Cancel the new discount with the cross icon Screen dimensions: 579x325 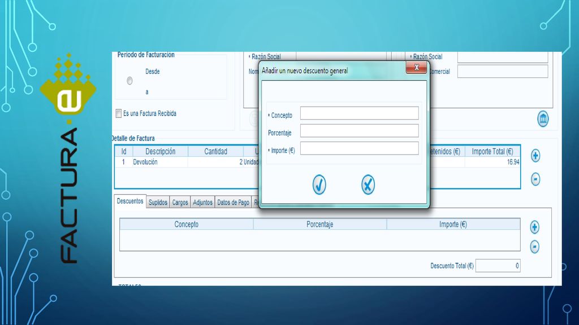(368, 185)
